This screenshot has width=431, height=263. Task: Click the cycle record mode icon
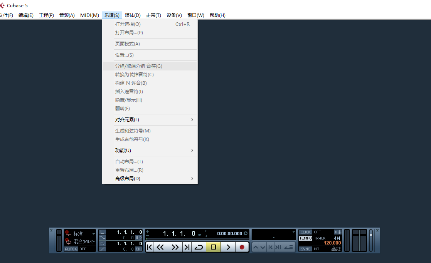coord(68,241)
